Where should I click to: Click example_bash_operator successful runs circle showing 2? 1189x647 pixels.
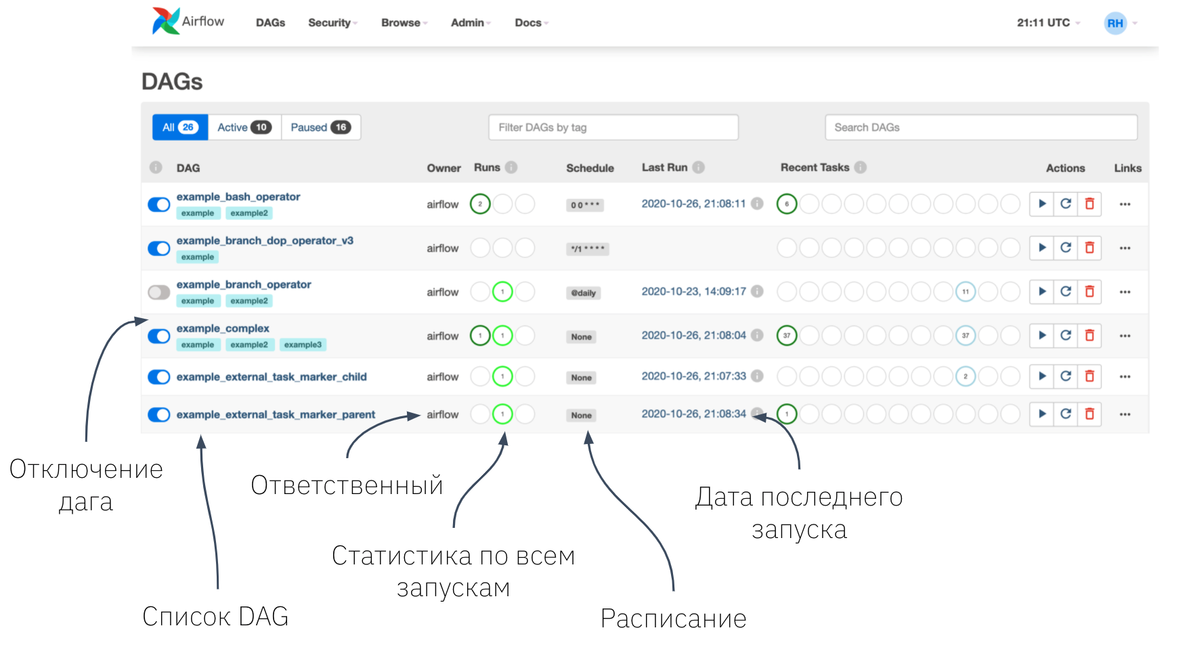coord(480,204)
